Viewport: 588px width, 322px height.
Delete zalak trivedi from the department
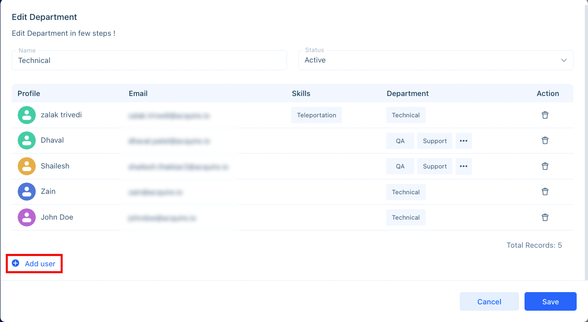[545, 115]
